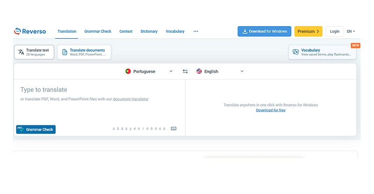Click the 'Translate anywhere in one click' text
Screen dimensions: 374x194
271,105
